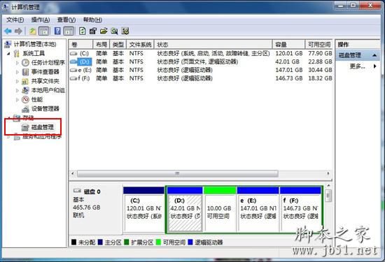
Task: Collapse the 磁盘管理 actions section arrow
Action: click(x=374, y=55)
